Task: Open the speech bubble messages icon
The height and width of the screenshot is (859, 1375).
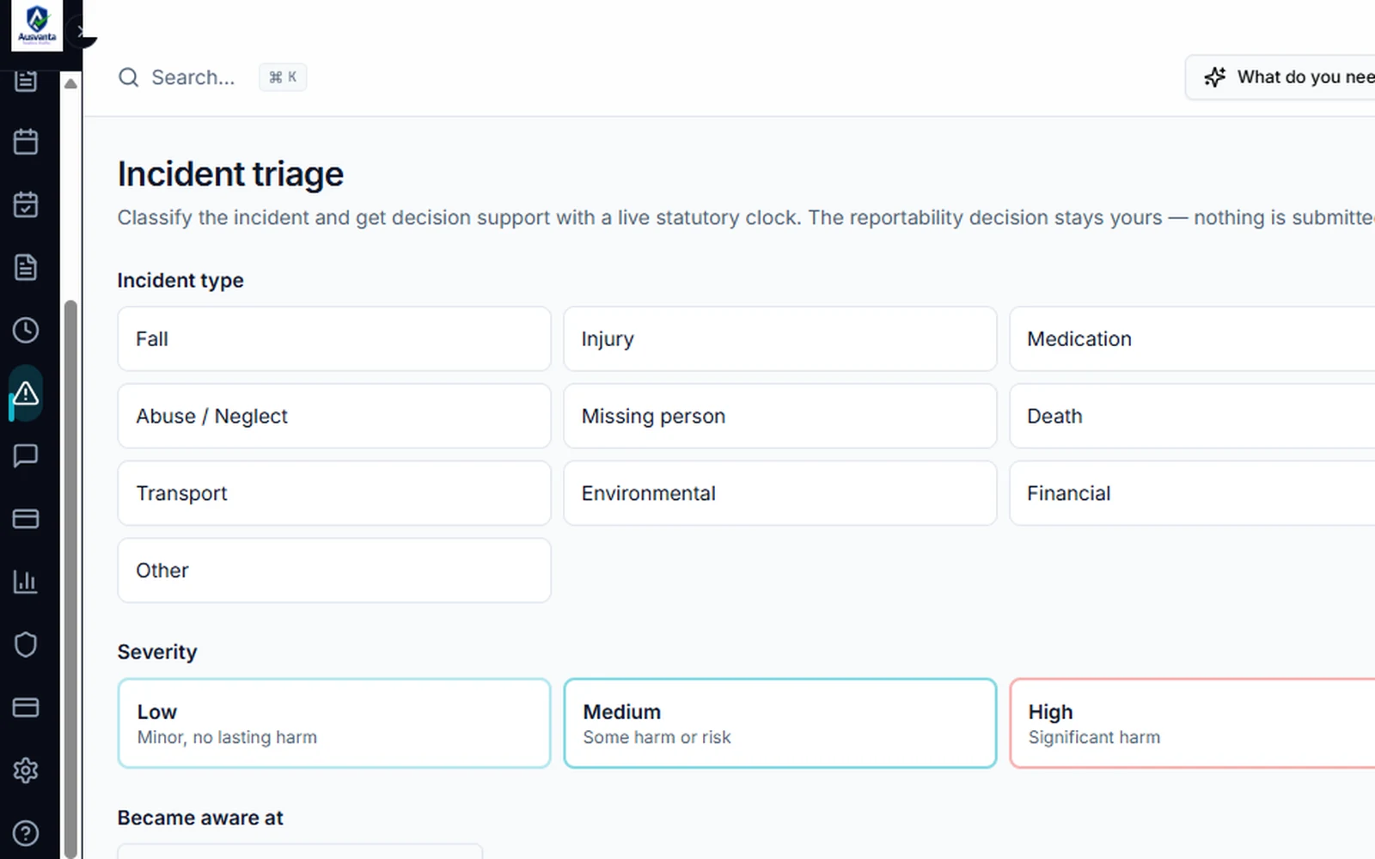Action: pyautogui.click(x=26, y=455)
